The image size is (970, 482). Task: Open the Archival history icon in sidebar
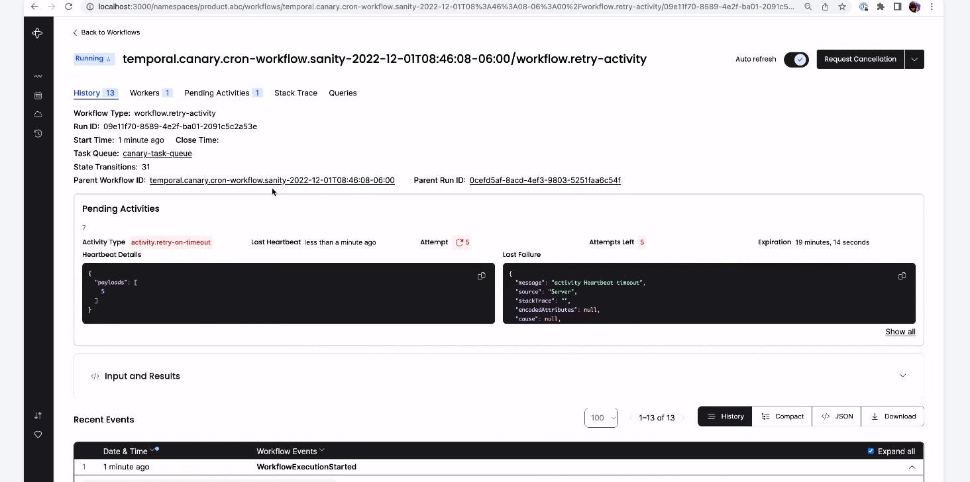click(x=38, y=133)
